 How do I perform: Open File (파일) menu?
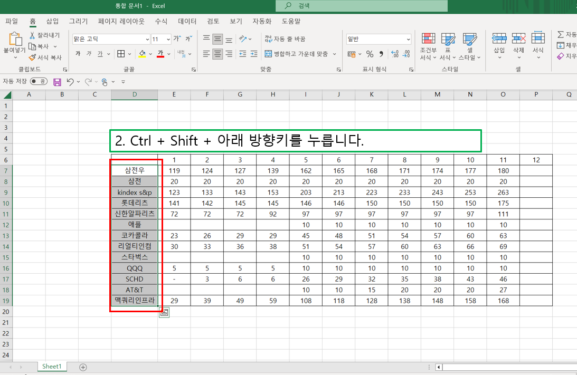(12, 21)
